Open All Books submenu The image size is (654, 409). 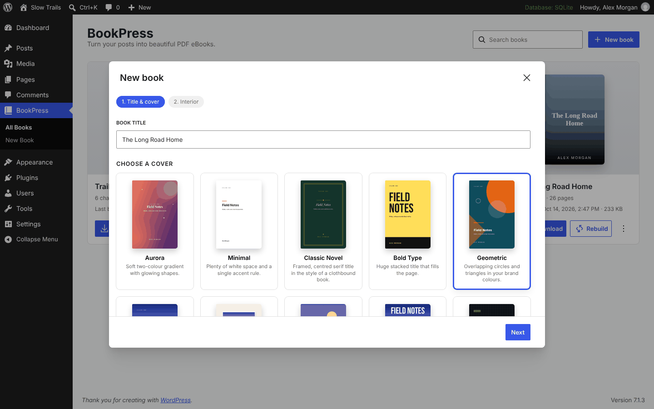(19, 128)
